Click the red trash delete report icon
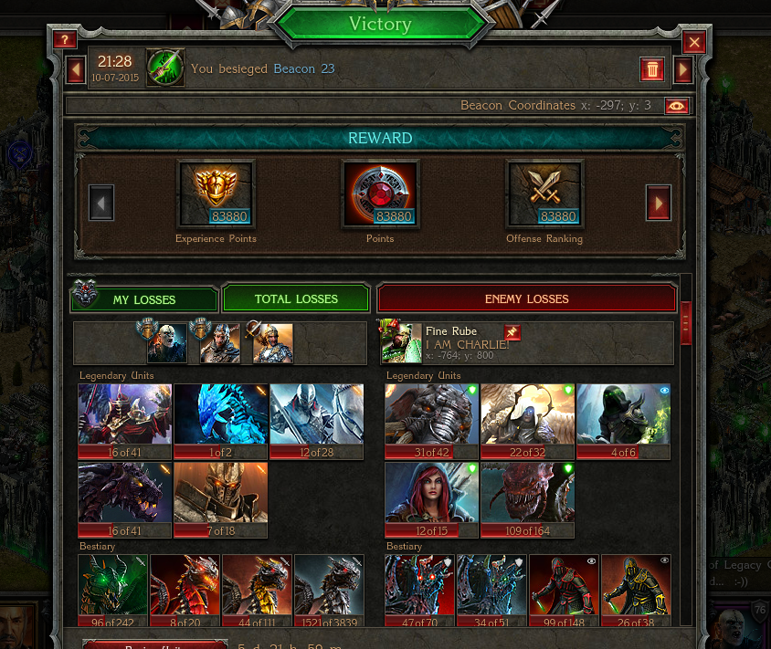 (x=652, y=69)
